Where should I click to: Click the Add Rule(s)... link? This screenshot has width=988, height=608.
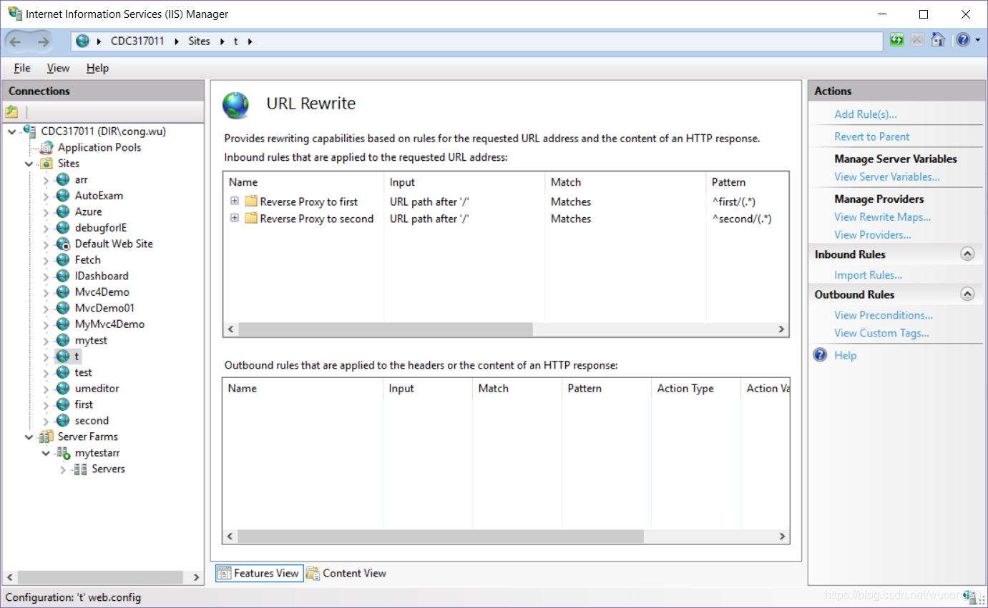pyautogui.click(x=866, y=114)
